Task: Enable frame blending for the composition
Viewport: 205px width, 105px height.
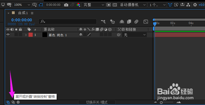Action: pyautogui.click(x=129, y=22)
